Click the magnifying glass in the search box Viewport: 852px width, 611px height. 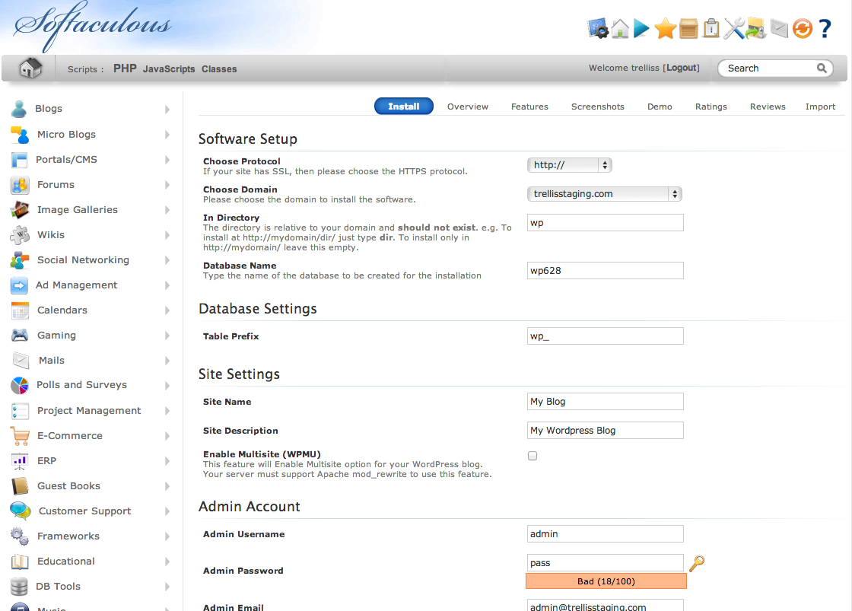822,68
